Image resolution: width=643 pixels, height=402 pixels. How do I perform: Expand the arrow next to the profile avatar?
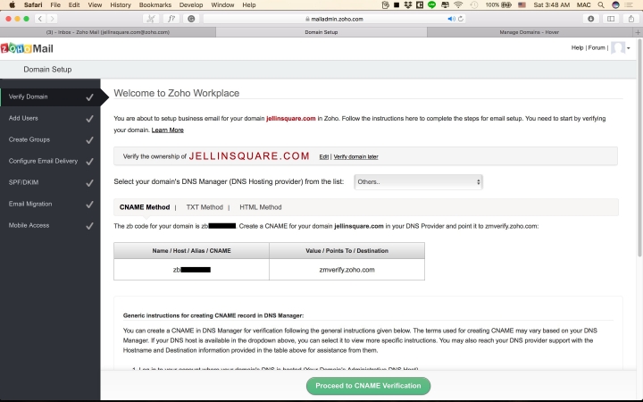629,48
